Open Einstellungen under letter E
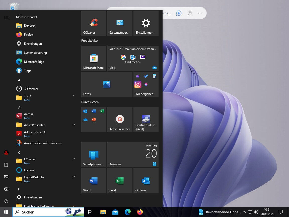 (x=46, y=197)
